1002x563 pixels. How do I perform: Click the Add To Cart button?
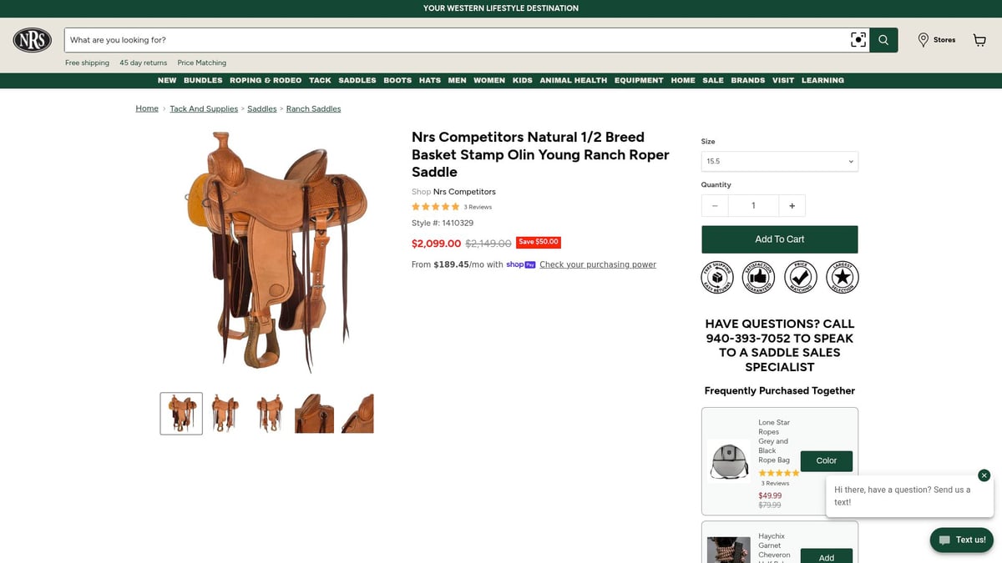click(x=780, y=239)
